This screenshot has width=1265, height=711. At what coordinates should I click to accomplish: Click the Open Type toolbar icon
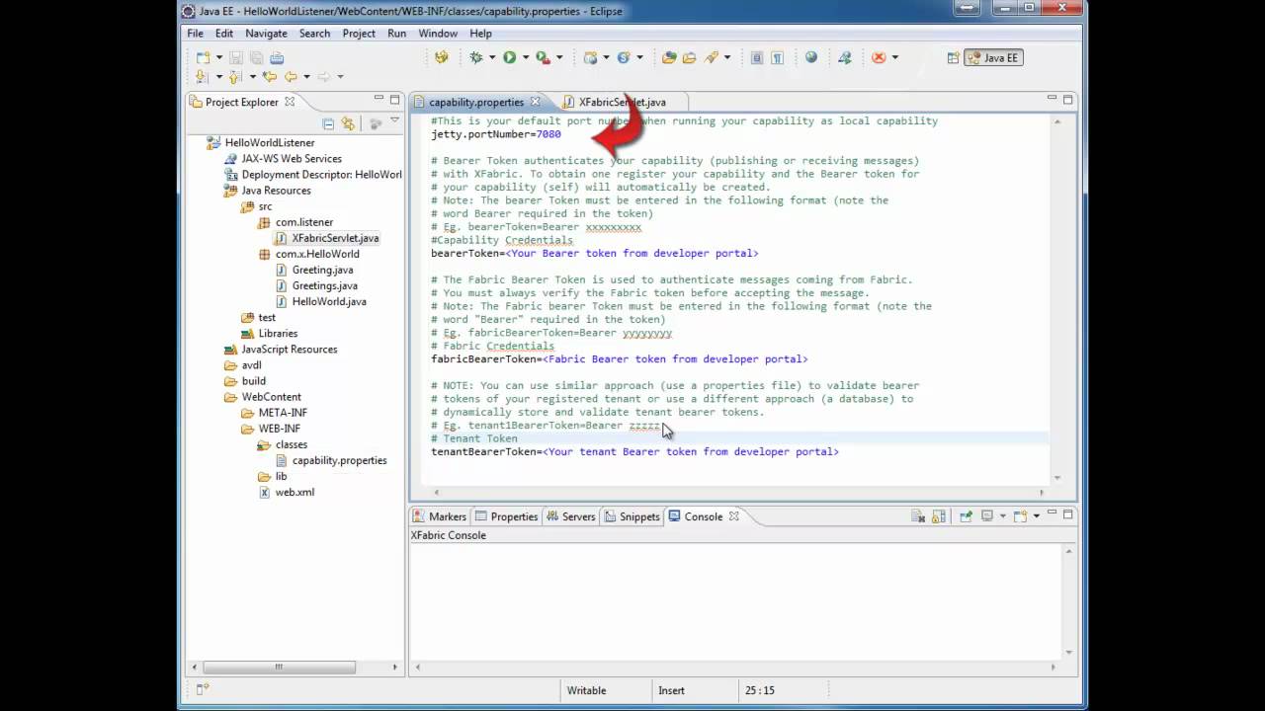[669, 57]
